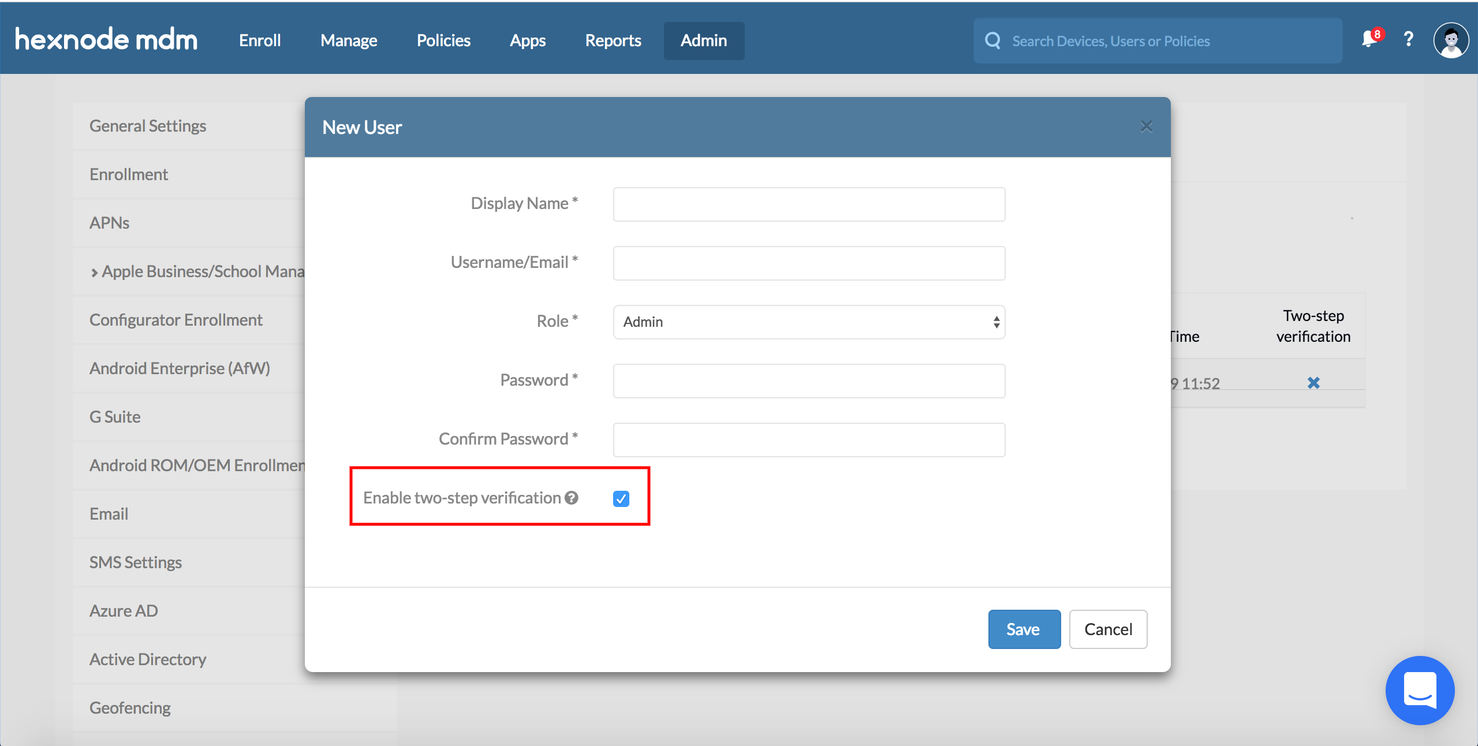1478x746 pixels.
Task: Open the Enroll tab
Action: click(260, 40)
